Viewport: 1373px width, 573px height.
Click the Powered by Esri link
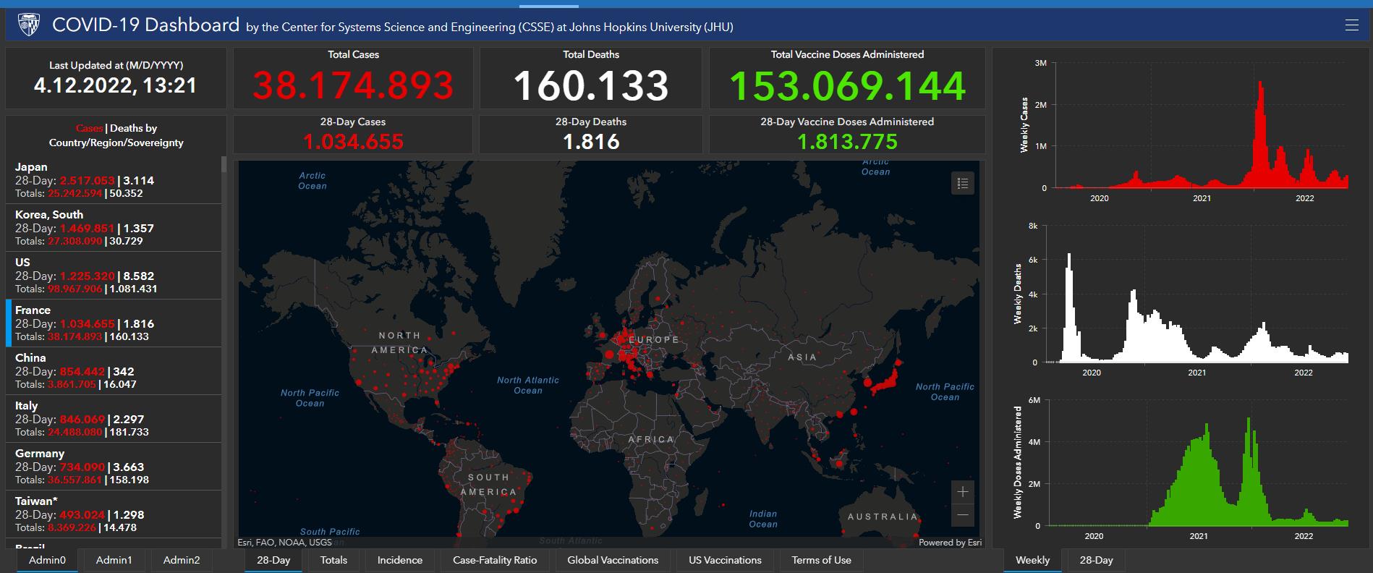tap(950, 543)
